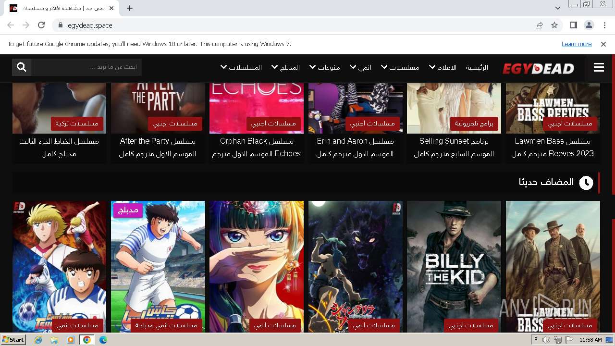The image size is (615, 346).
Task: Click مسلسلات انمي مدبلجة category tag
Action: pyautogui.click(x=166, y=325)
